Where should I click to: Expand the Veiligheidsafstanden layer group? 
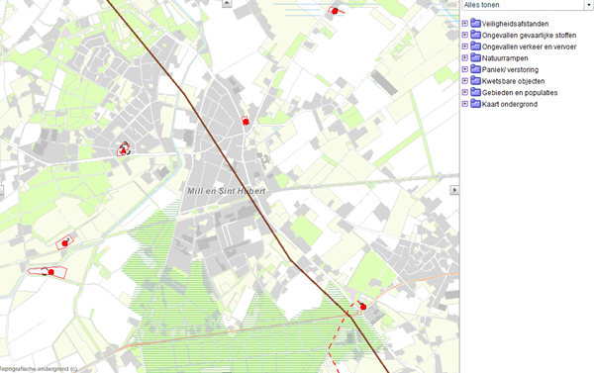coord(465,24)
